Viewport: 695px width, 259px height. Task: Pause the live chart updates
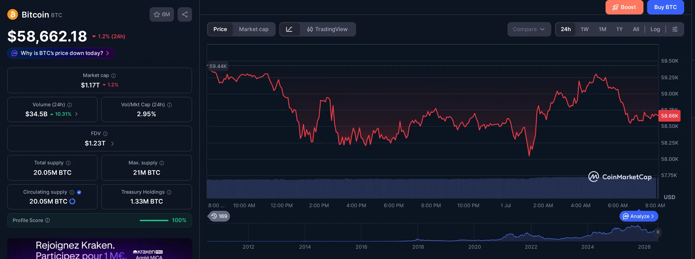click(x=658, y=232)
